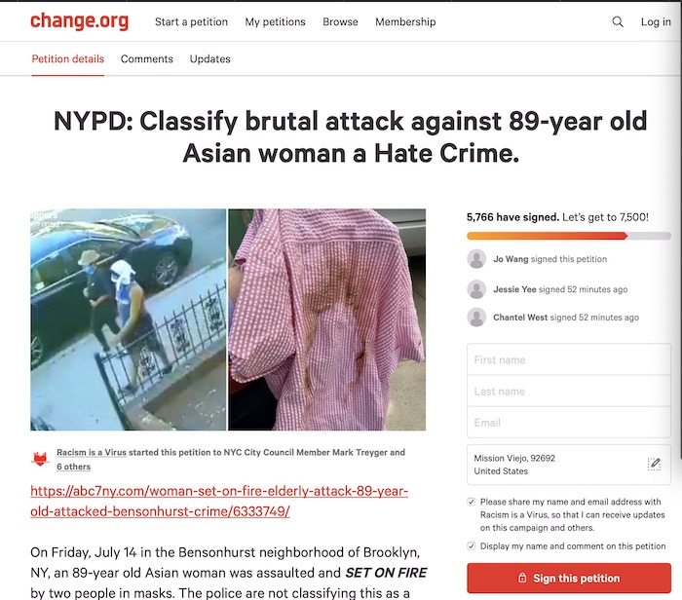Click the Racism is a Virus heart avatar

[40, 459]
